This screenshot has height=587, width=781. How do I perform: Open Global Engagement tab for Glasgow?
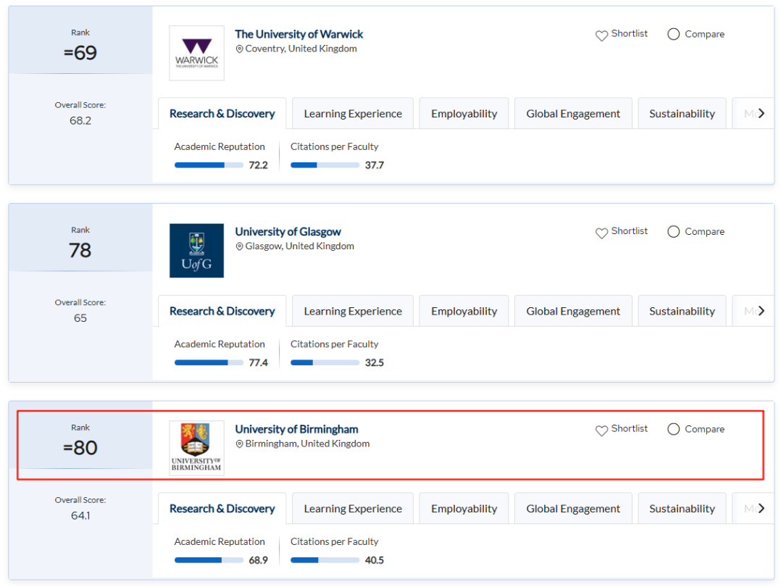(573, 311)
